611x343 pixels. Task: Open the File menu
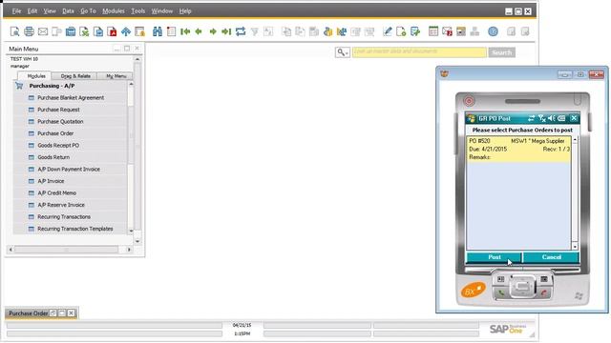[16, 10]
